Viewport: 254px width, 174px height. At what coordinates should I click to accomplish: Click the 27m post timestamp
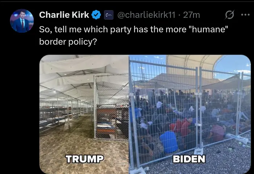[x=191, y=15]
